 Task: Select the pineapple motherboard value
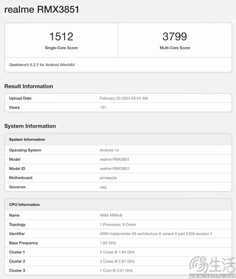(108, 178)
